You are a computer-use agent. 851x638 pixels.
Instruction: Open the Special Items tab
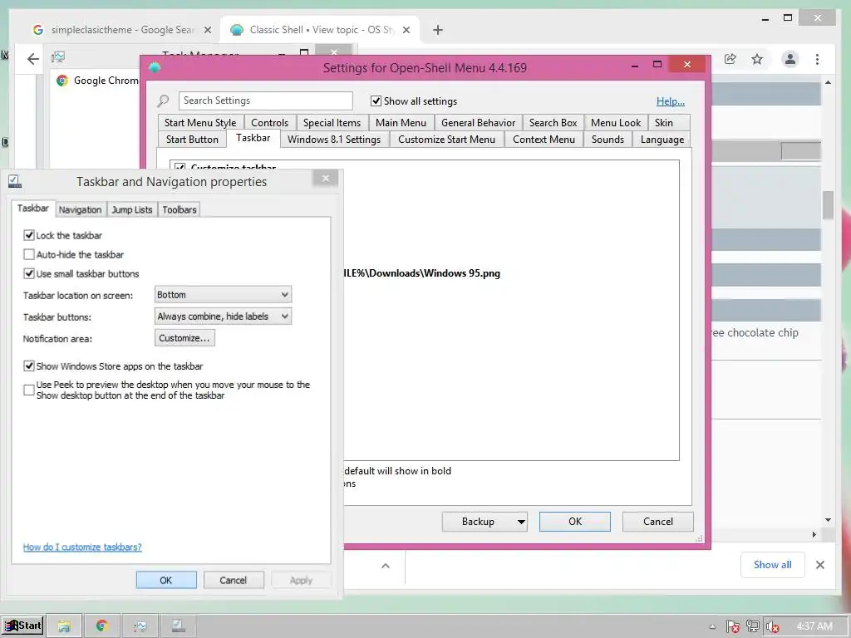coord(332,123)
